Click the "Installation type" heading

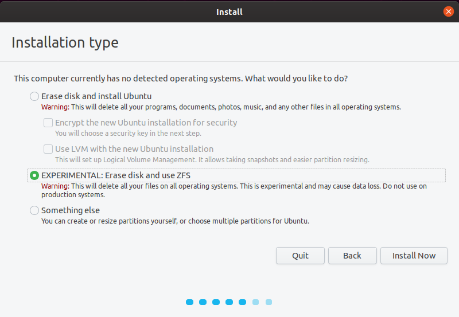click(x=65, y=42)
